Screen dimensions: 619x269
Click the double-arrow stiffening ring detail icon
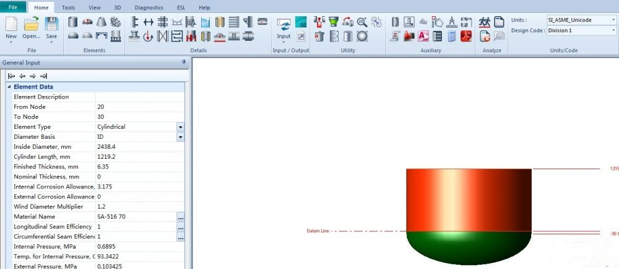pyautogui.click(x=149, y=22)
